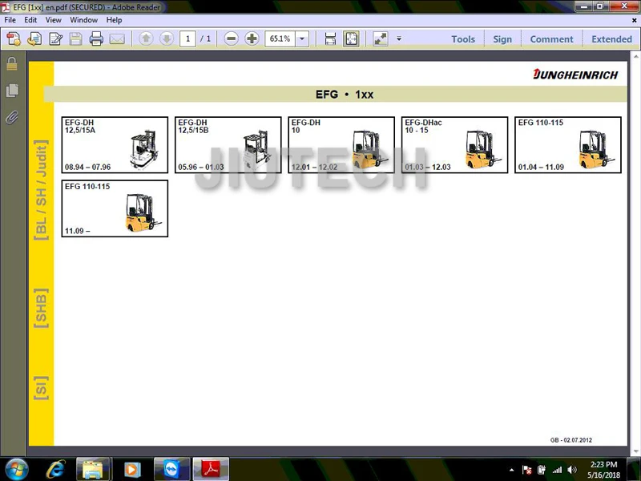Screen dimensions: 641x481
Task: Close the document with the menu bar X
Action: click(634, 20)
